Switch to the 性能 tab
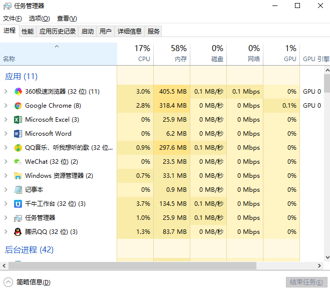 28,32
